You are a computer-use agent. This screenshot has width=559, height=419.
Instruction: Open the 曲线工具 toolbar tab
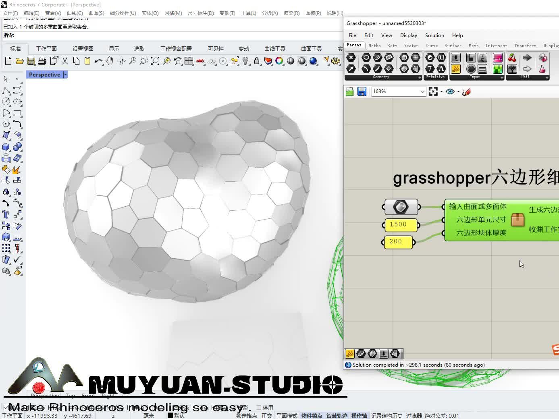tap(275, 49)
